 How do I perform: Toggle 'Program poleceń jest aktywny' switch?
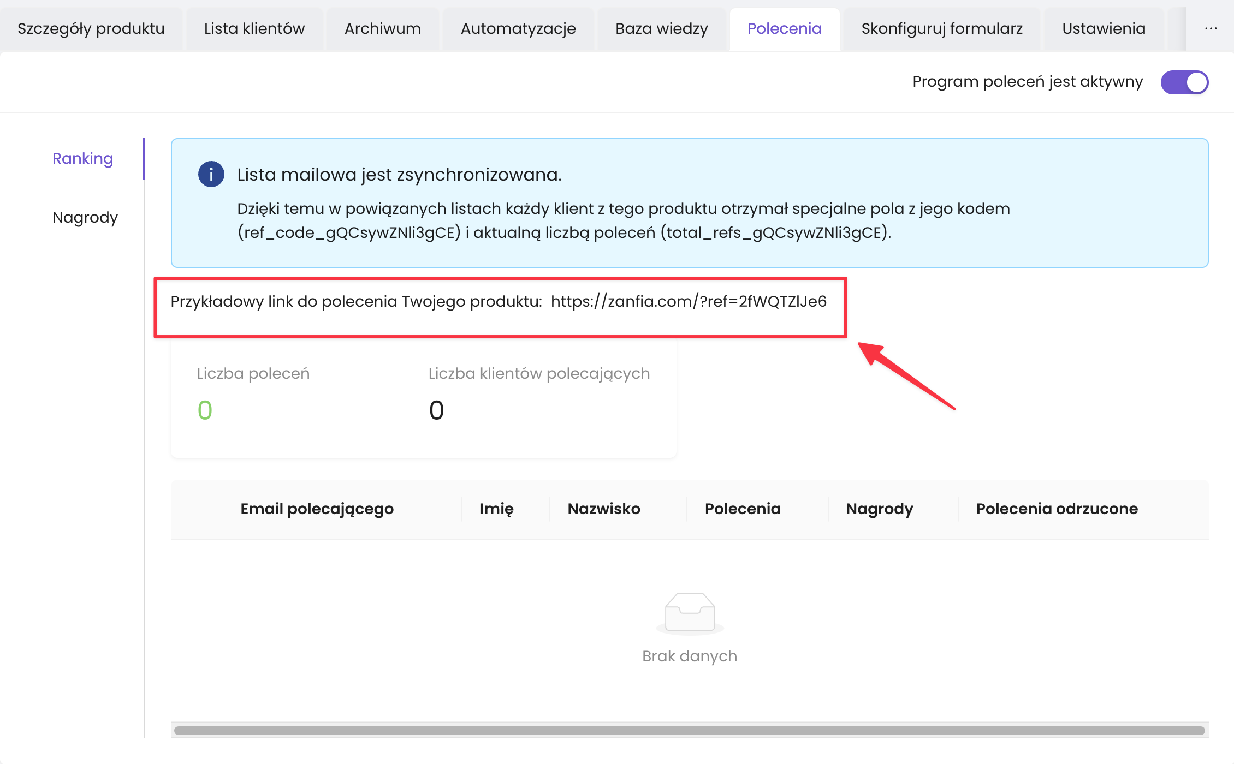(x=1184, y=82)
